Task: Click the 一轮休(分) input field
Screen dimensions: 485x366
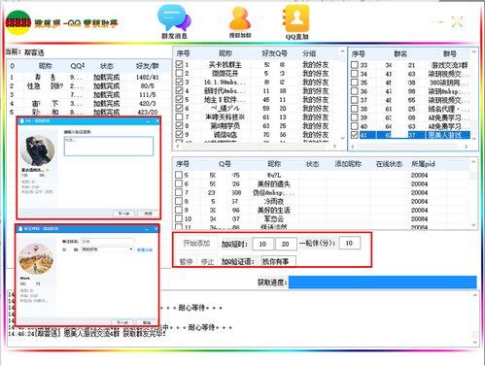Action: [349, 243]
